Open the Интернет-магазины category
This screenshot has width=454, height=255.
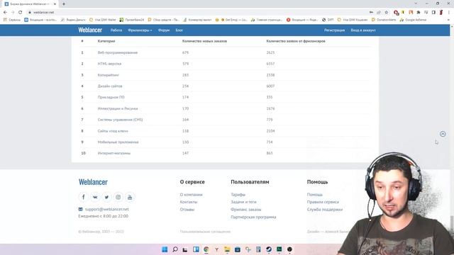coord(114,153)
